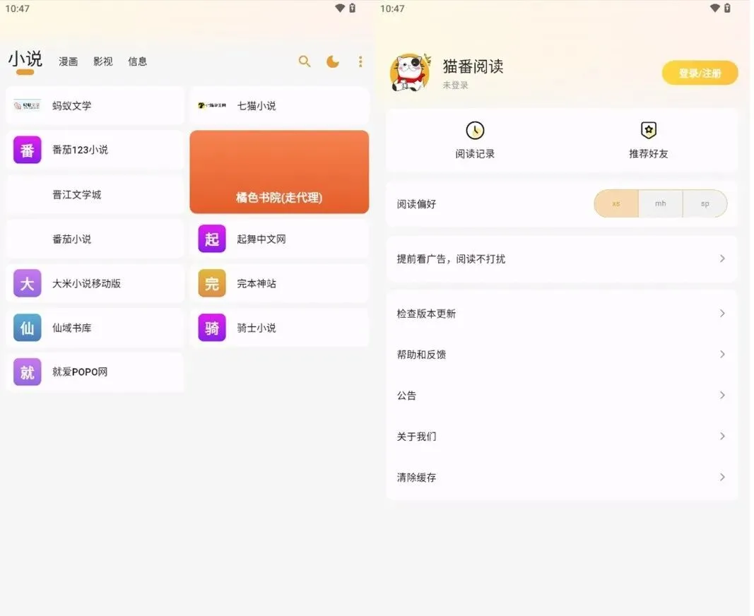Open 橘色书院(走代理) orange card
The width and height of the screenshot is (754, 616).
pos(279,172)
